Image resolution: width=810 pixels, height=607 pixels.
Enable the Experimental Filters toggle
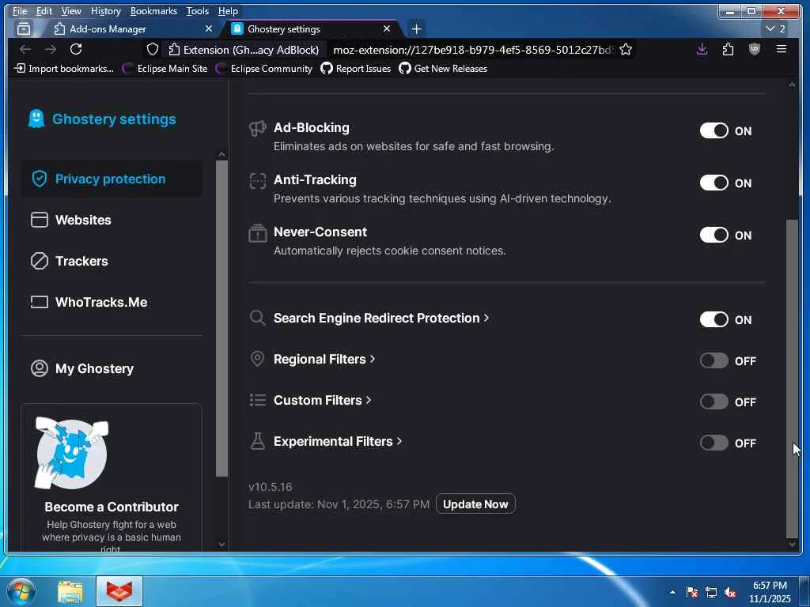(714, 443)
